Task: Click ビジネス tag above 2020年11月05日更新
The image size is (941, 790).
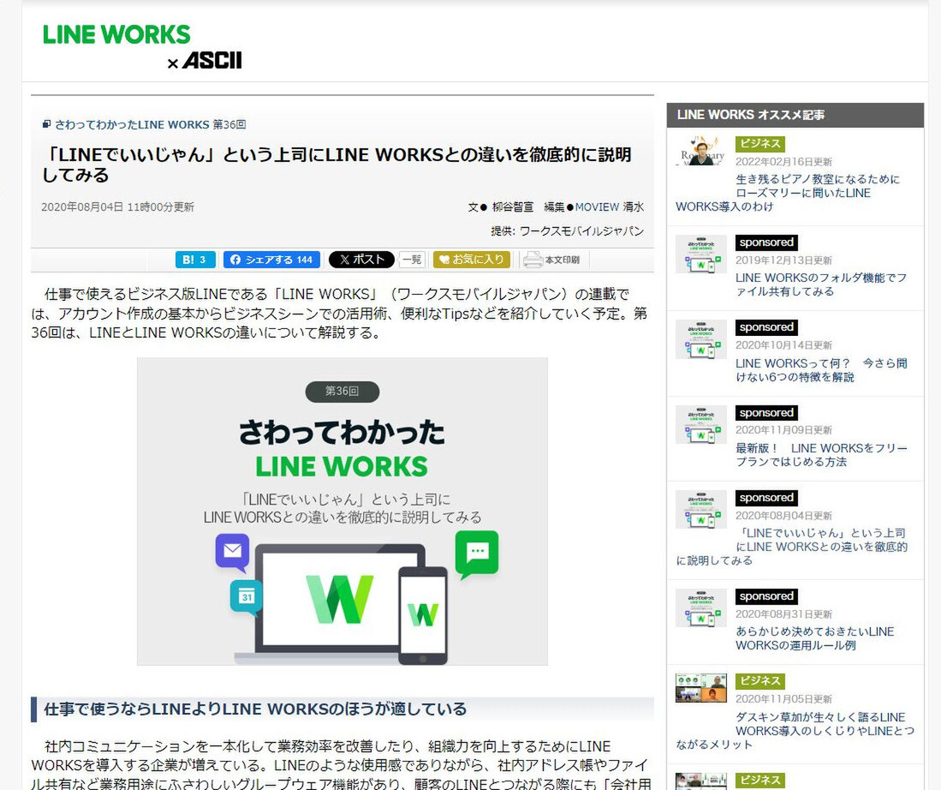Action: 759,681
